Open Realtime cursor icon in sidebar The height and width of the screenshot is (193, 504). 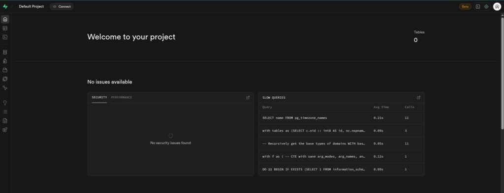click(x=5, y=87)
